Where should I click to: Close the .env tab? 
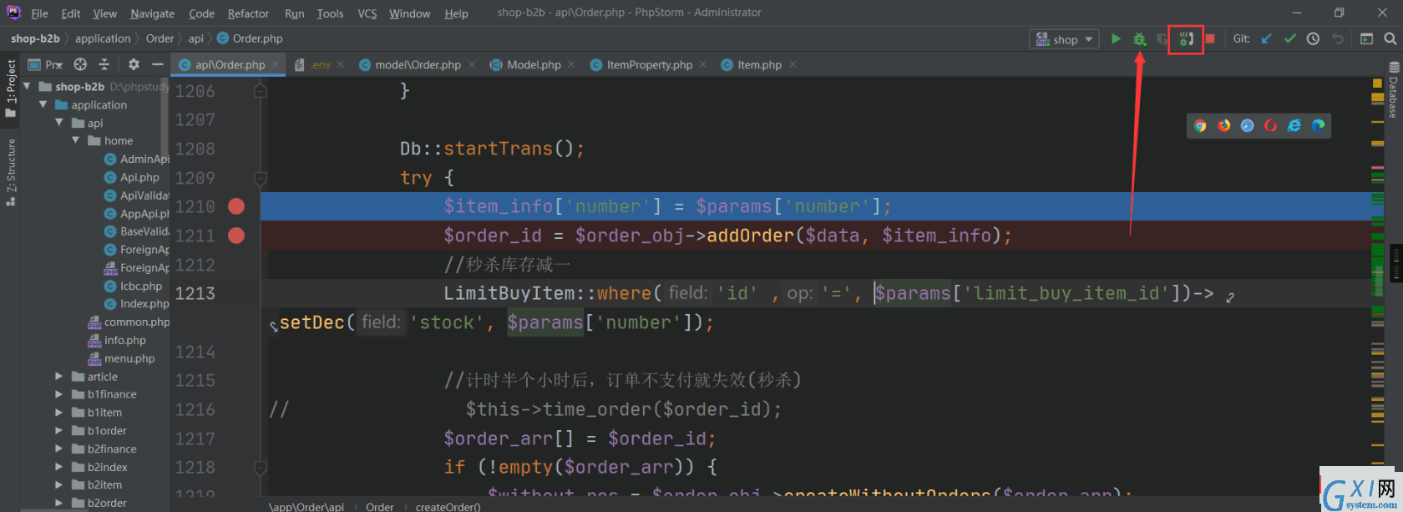[341, 64]
